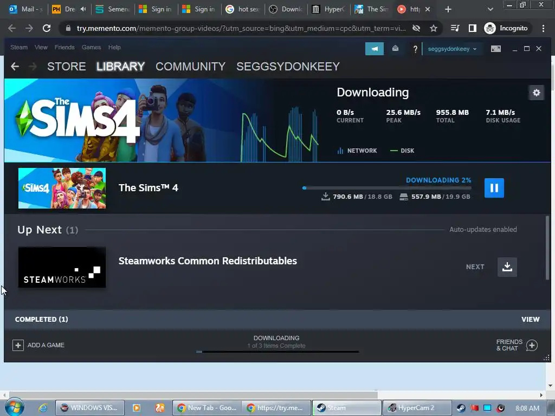Screen dimensions: 555x416
Task: Open Chrome three-dot menu
Action: 543,28
